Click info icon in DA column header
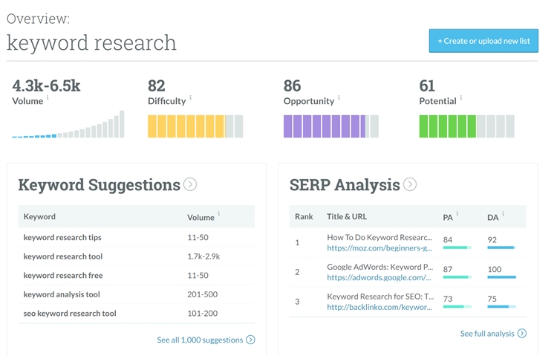 coord(503,214)
